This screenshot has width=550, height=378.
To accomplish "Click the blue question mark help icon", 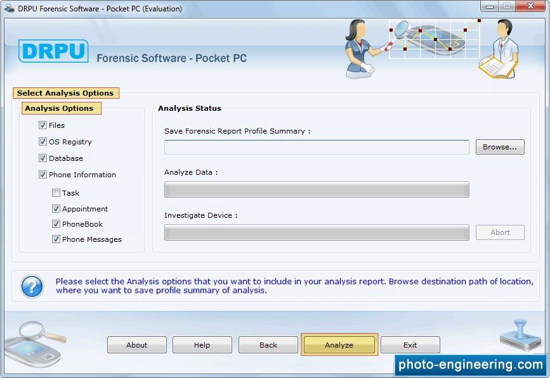I will coord(32,286).
